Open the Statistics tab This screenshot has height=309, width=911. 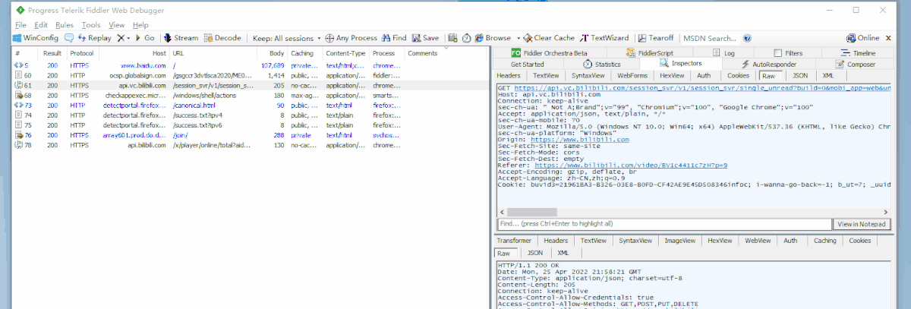(601, 65)
